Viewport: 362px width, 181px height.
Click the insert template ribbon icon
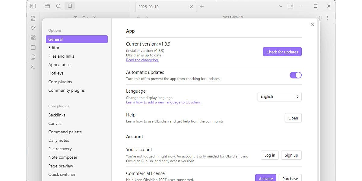[33, 57]
